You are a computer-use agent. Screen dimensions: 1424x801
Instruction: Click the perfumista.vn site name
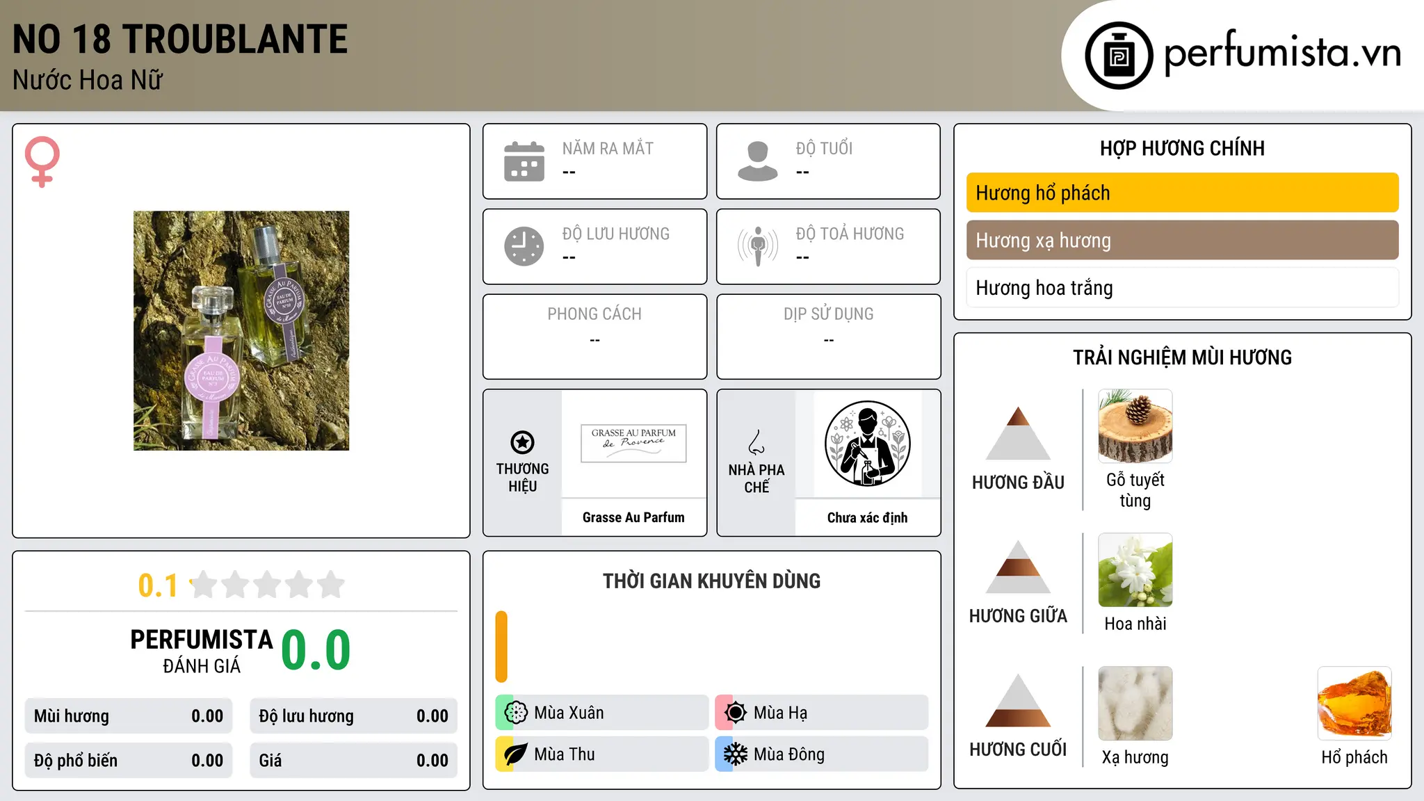1282,52
